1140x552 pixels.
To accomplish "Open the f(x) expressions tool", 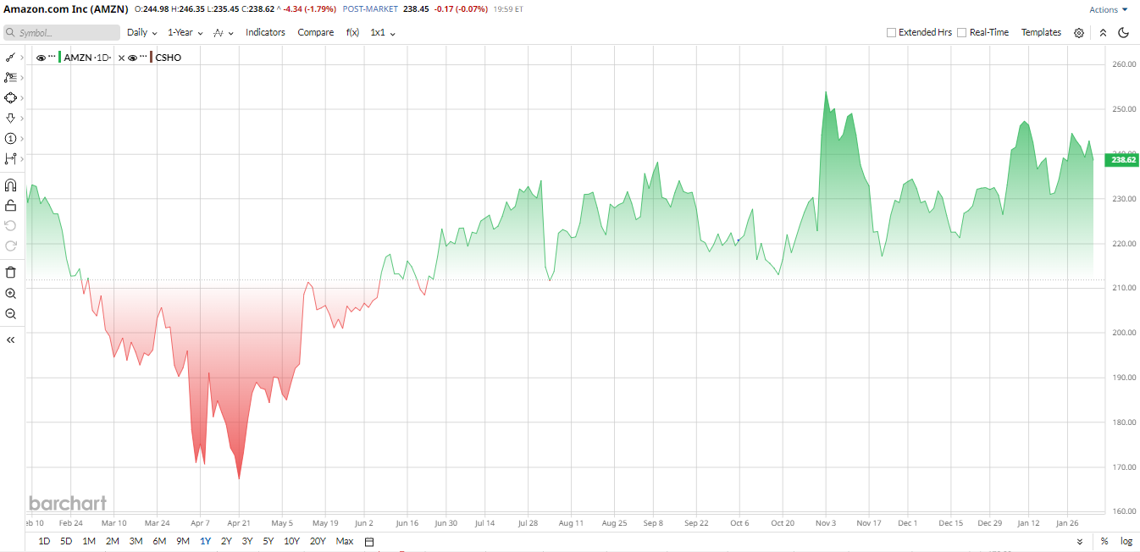I will (352, 32).
